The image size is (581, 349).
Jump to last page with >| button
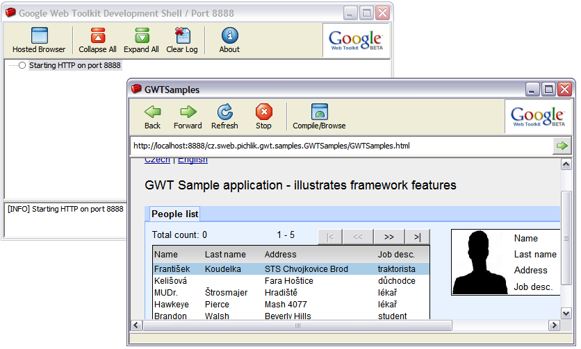[x=417, y=237]
